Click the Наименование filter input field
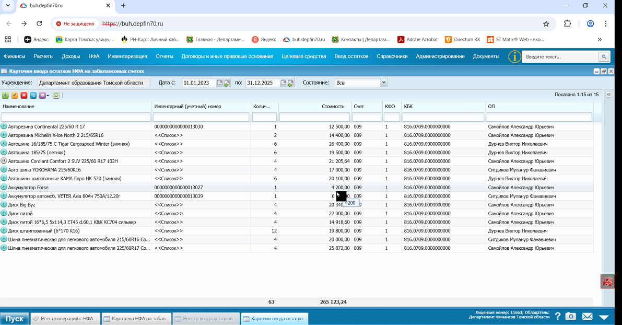This screenshot has width=622, height=325. (x=76, y=117)
